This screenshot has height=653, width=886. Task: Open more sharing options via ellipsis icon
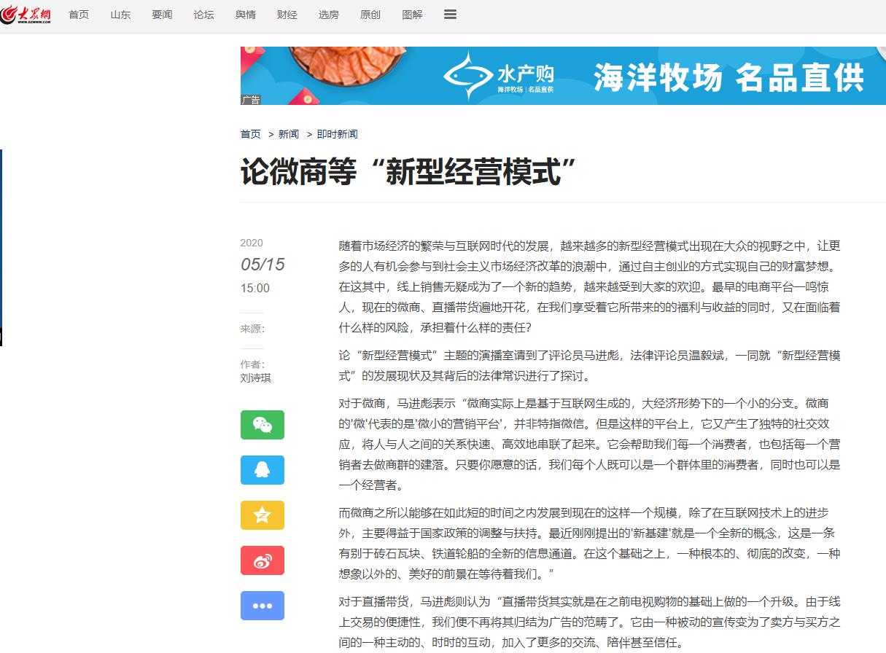point(262,606)
